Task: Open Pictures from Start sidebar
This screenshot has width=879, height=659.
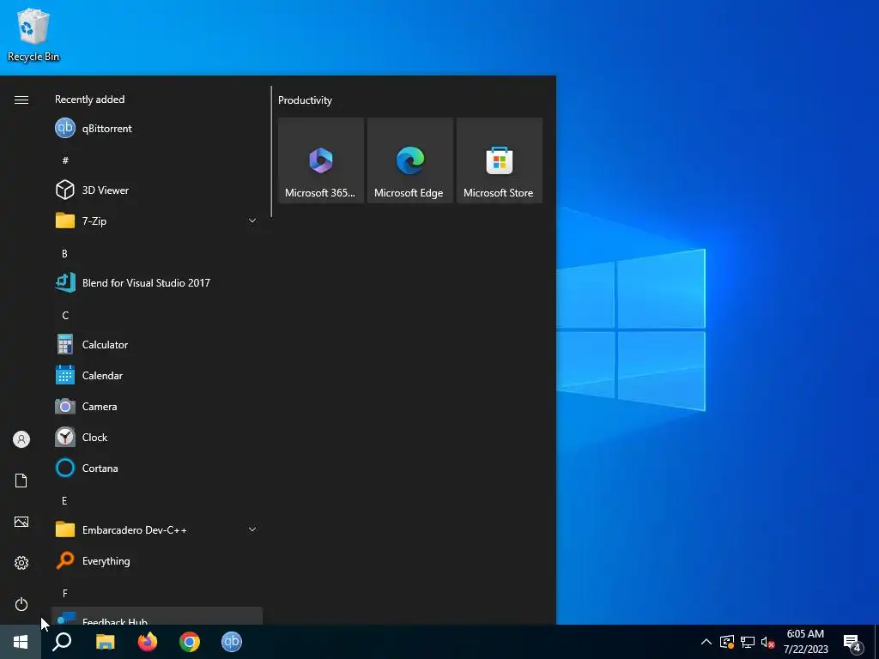Action: coord(21,522)
